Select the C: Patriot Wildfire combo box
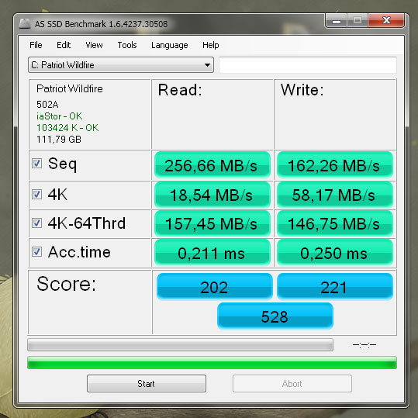 [121, 65]
